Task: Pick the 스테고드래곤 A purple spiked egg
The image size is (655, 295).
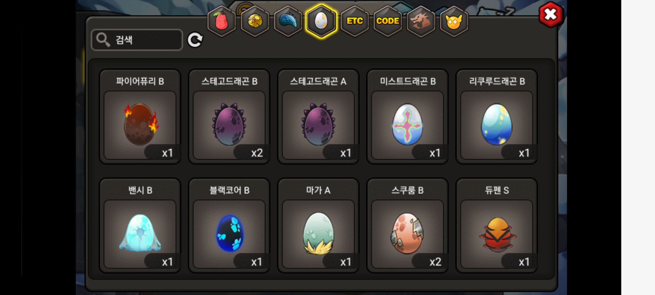Action: 318,117
